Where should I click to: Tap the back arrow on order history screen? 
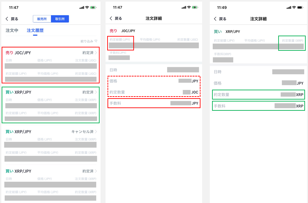tap(7, 19)
